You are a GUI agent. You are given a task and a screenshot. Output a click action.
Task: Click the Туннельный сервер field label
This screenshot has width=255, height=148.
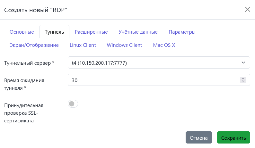[29, 63]
